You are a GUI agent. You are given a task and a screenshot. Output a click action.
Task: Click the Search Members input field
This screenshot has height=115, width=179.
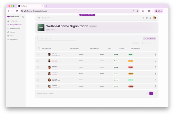pyautogui.click(x=57, y=39)
